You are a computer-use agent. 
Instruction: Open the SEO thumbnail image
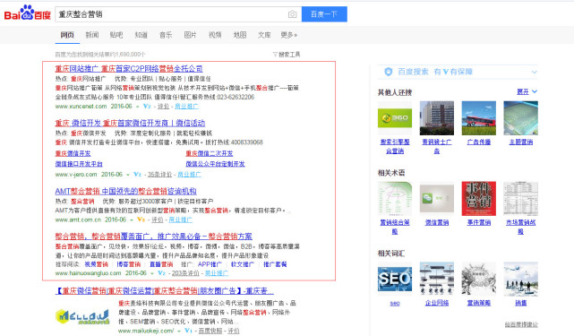click(395, 279)
